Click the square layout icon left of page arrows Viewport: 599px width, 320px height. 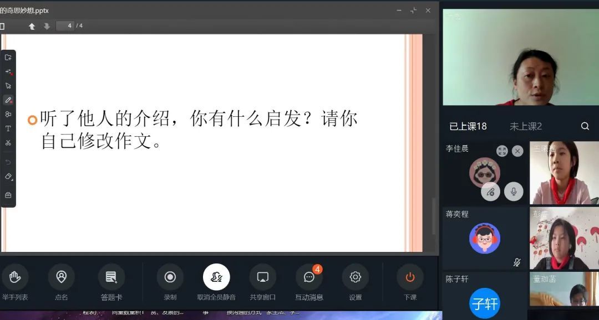(2, 26)
